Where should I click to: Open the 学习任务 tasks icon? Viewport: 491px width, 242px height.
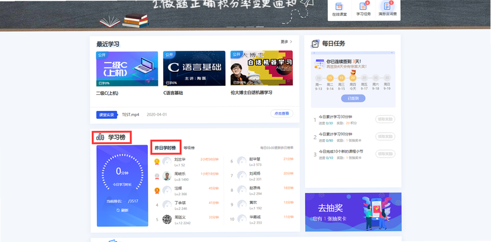[x=363, y=6]
